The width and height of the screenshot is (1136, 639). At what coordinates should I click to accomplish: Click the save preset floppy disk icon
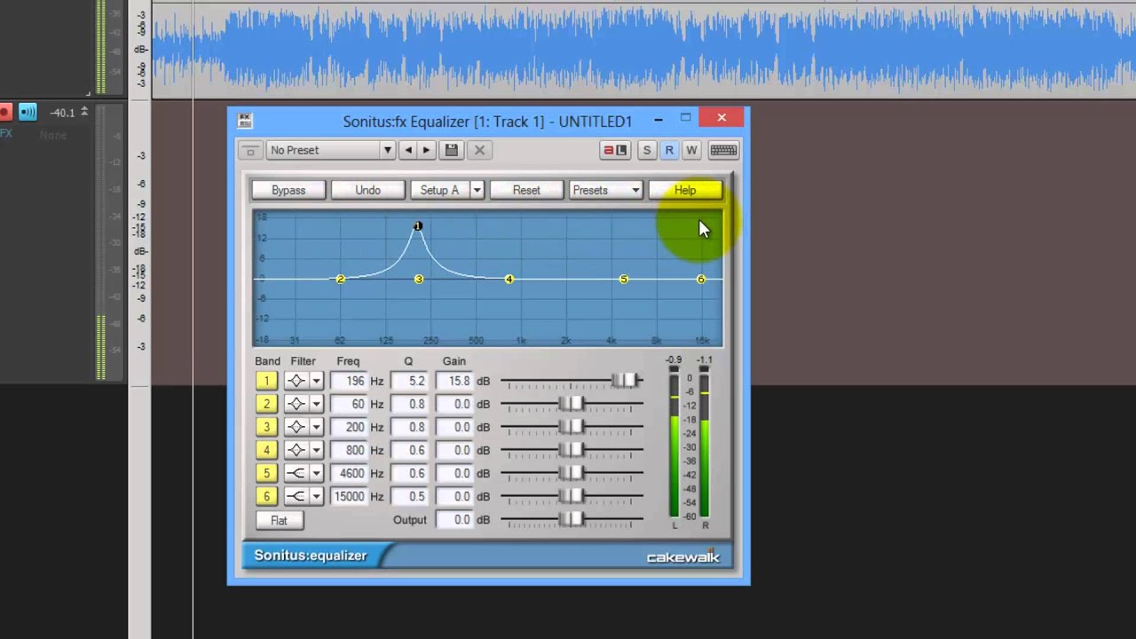click(x=452, y=150)
